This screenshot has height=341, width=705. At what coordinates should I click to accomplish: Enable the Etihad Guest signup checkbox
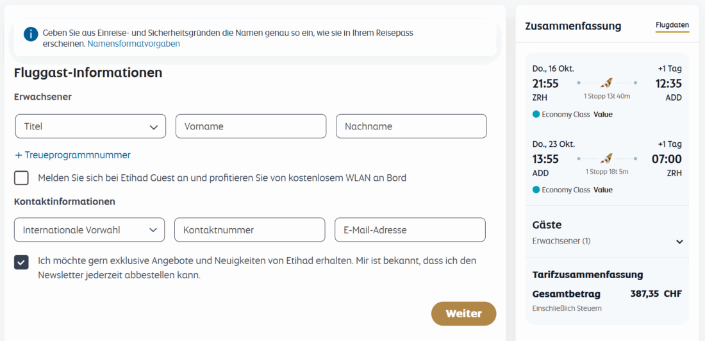click(x=22, y=178)
